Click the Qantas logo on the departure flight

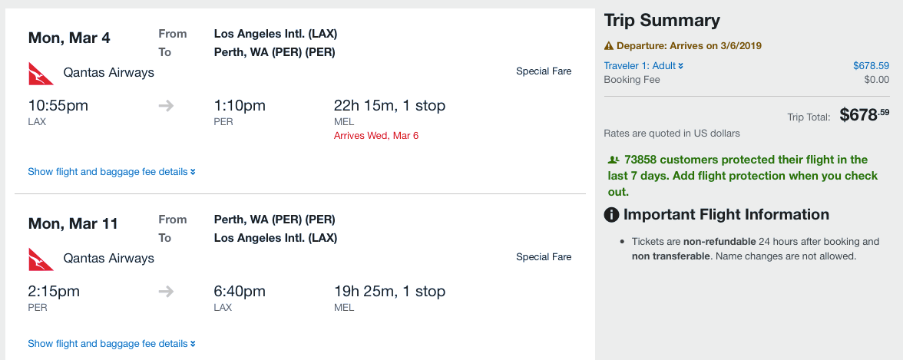(x=41, y=74)
